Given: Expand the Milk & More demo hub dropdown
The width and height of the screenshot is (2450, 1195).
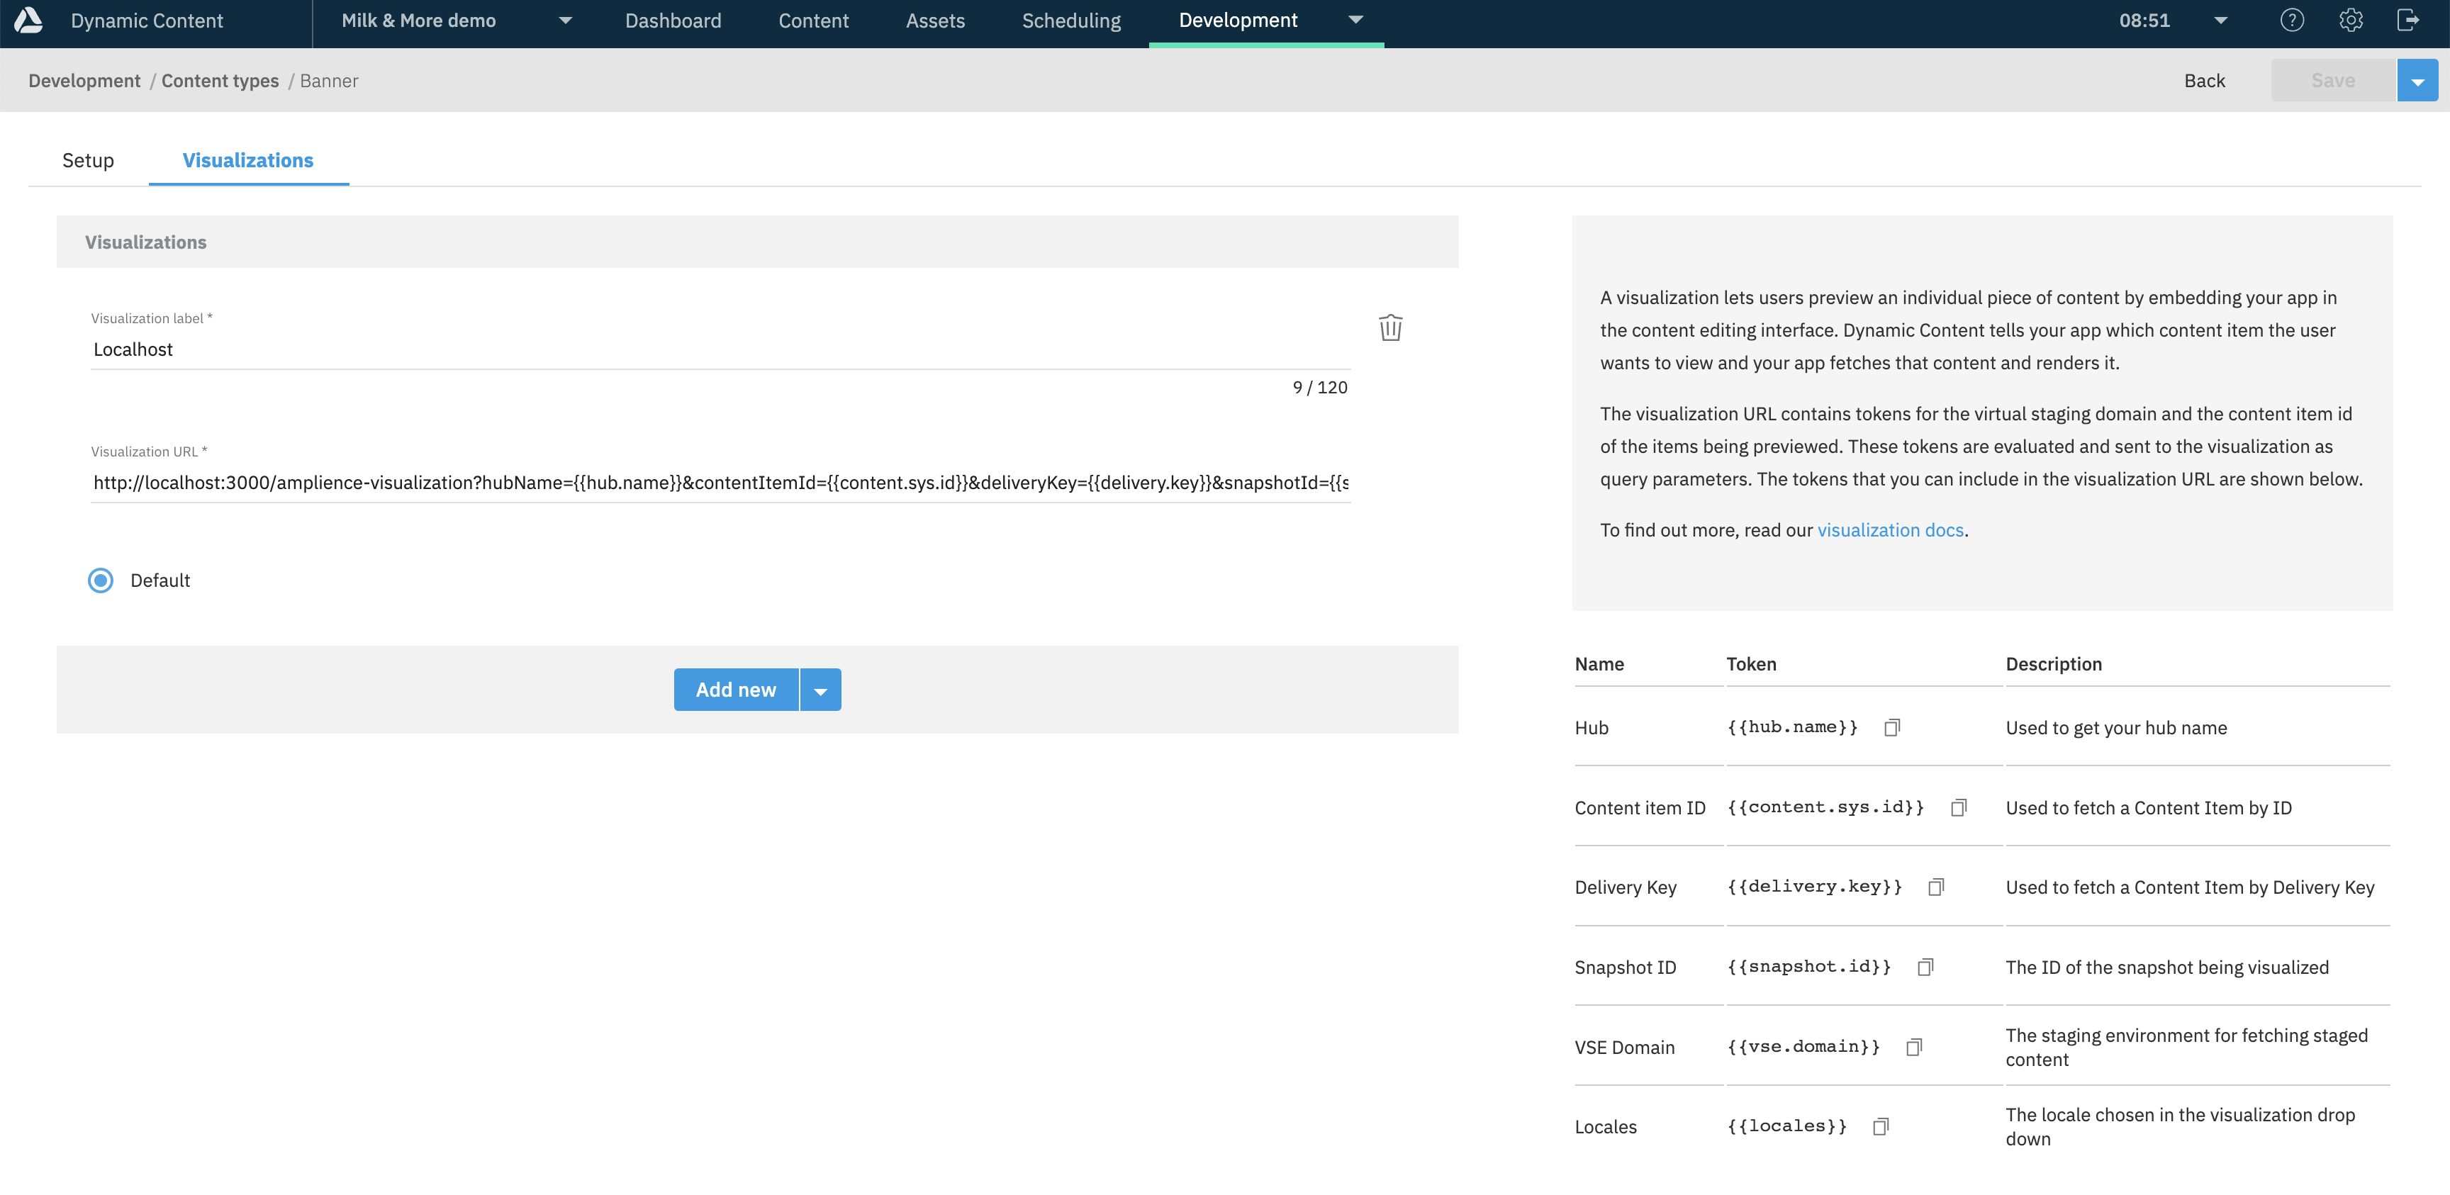Looking at the screenshot, I should click(x=565, y=21).
